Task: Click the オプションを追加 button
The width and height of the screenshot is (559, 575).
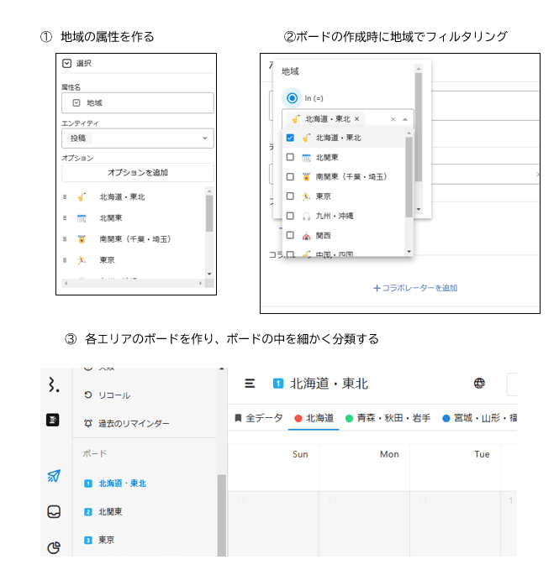Action: pos(137,173)
